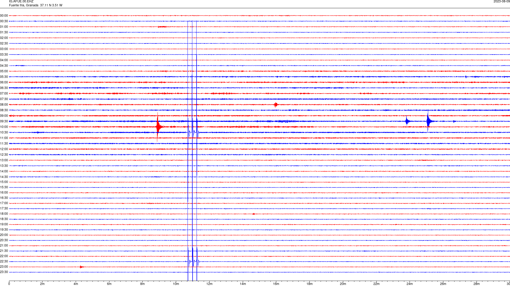This screenshot has width=510, height=286.
Task: Click the small red event on the 08:00 trace
Action: (x=276, y=105)
